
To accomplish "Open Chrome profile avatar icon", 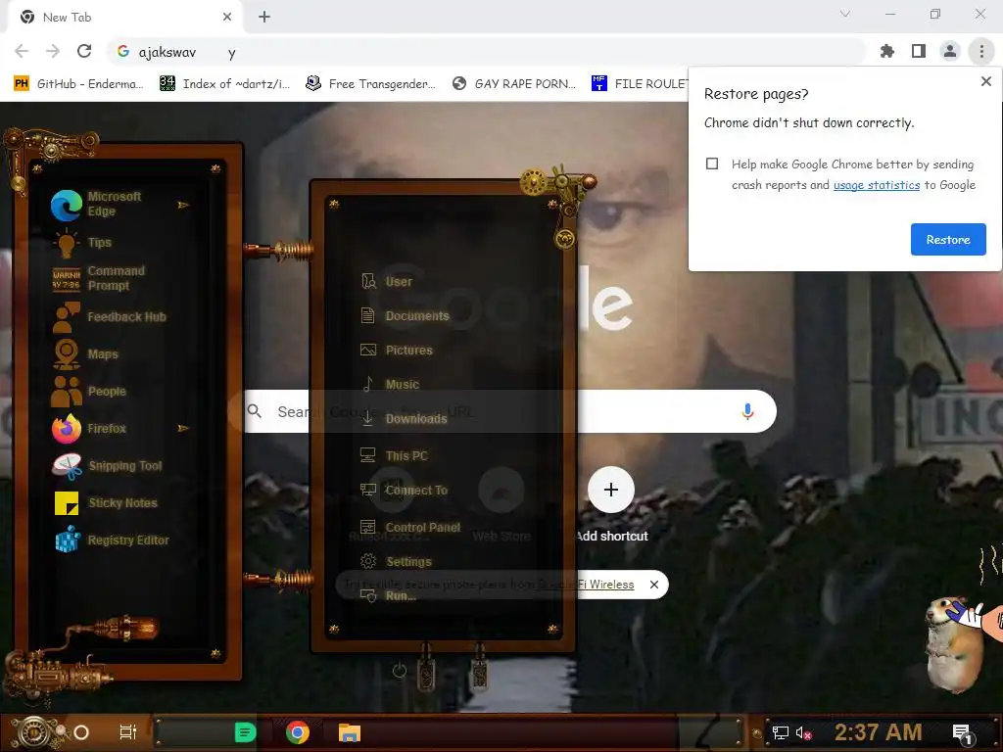I will (950, 51).
